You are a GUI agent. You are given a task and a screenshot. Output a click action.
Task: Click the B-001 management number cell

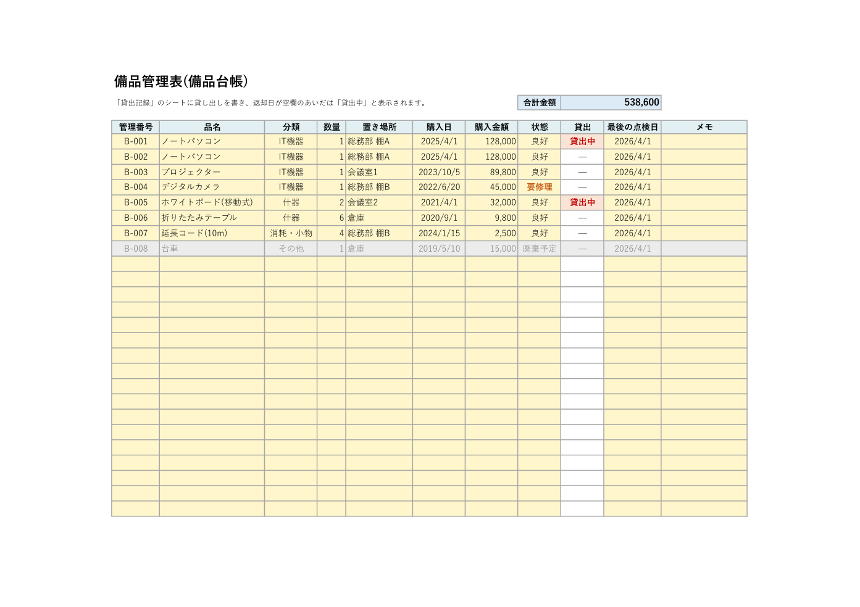[136, 141]
